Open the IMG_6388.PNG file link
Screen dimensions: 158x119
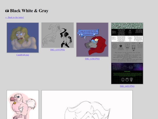[x=92, y=59]
